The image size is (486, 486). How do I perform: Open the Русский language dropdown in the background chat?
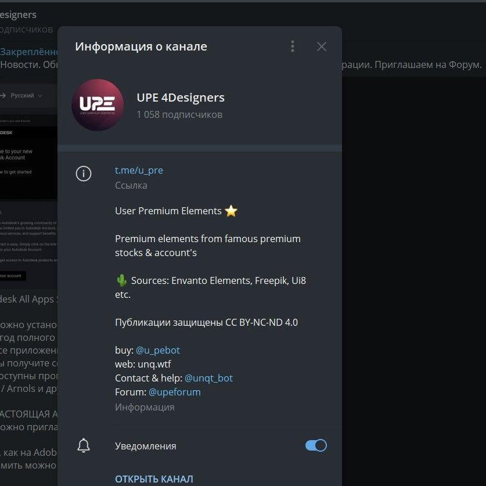(26, 95)
